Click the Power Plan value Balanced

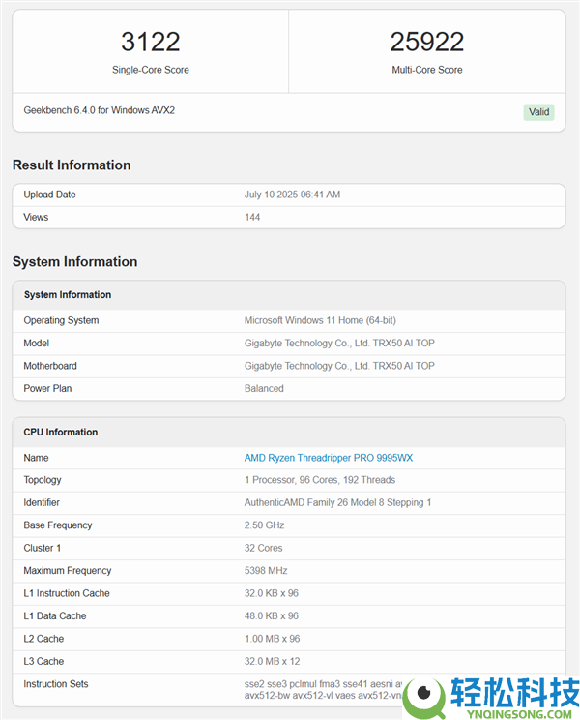(x=264, y=388)
